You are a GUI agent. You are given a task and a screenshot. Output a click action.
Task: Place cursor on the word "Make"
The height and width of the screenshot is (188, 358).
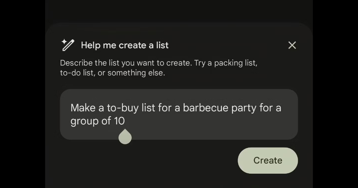pyautogui.click(x=83, y=108)
